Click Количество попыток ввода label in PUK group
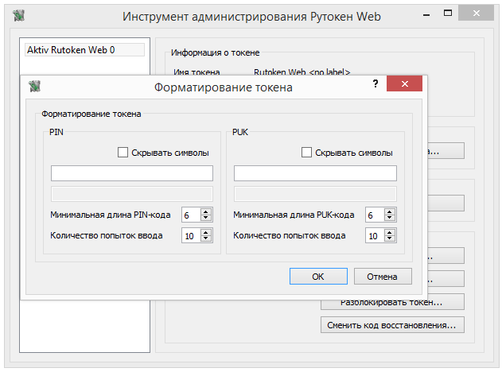The height and width of the screenshot is (372, 502). point(290,236)
